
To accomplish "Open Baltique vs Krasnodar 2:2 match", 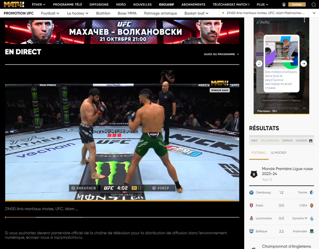I will tap(282, 231).
